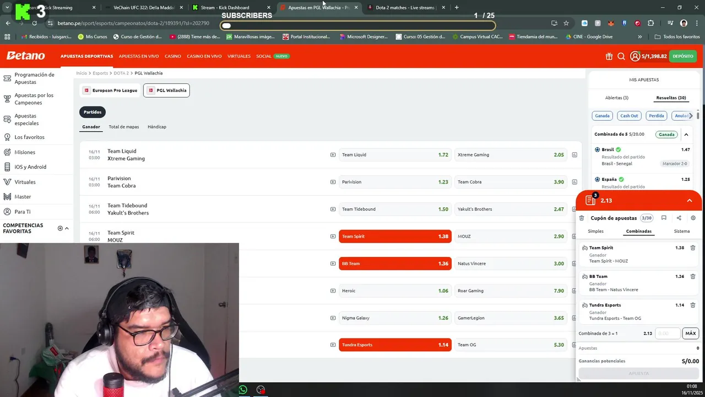Open live stream icon for Nigma Galaxy match
705x397 pixels.
(x=333, y=318)
